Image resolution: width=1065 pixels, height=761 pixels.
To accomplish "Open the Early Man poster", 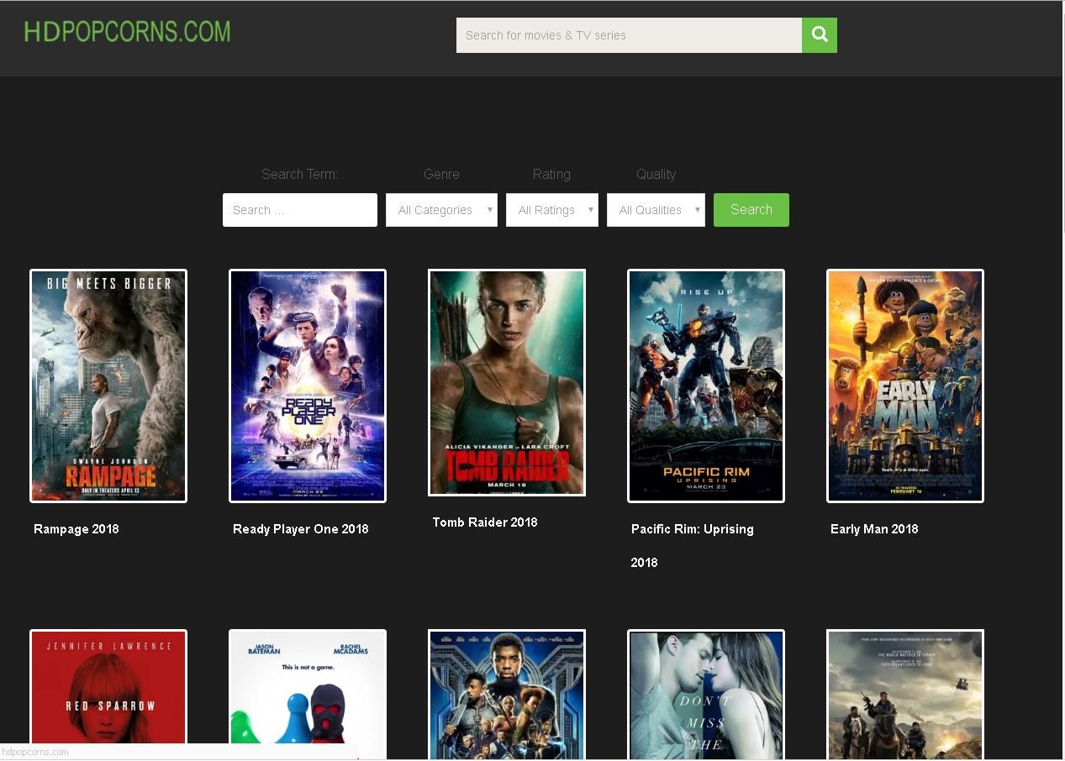I will 905,386.
